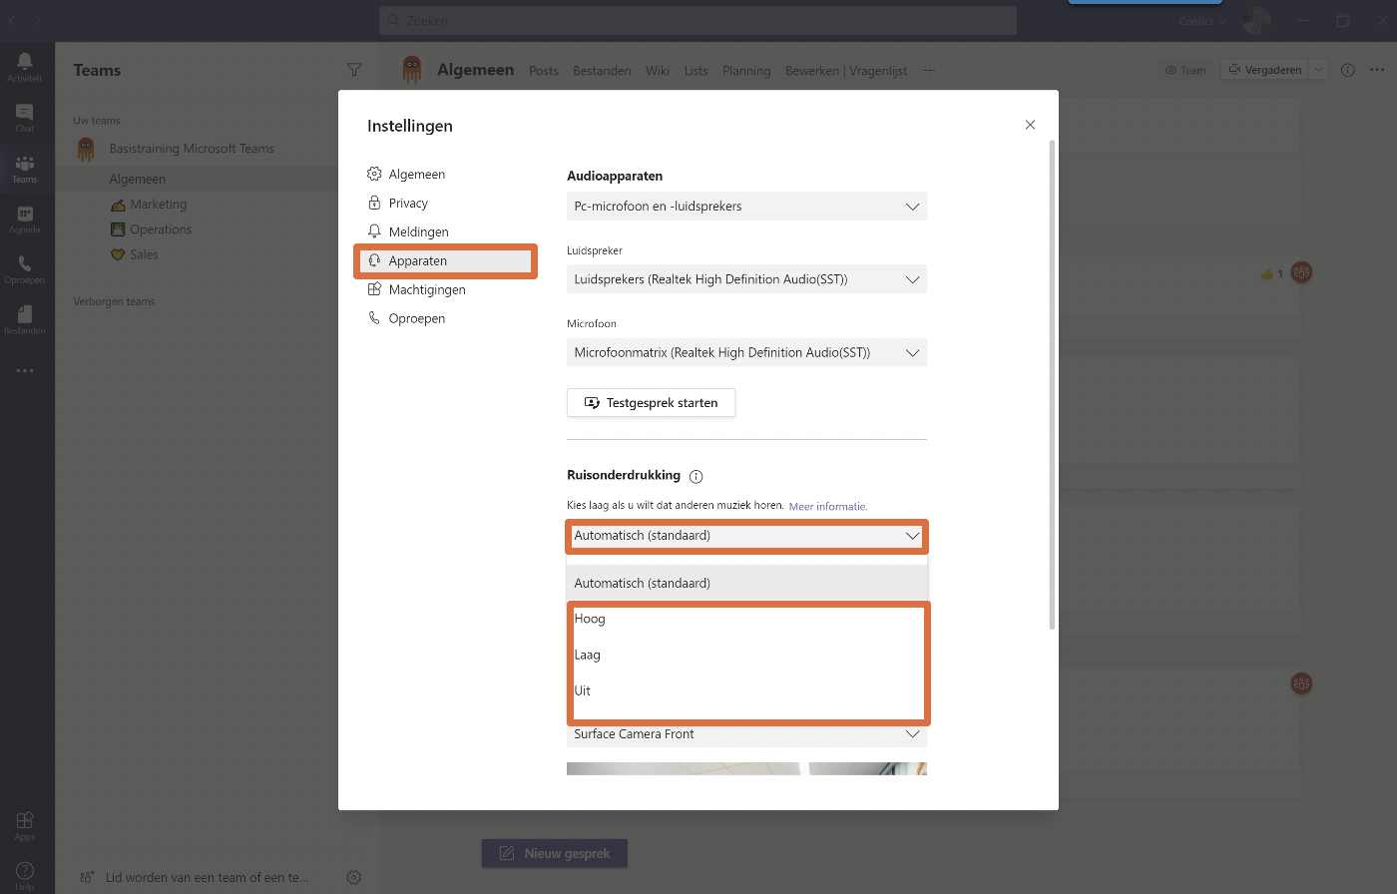
Task: Open the Apps store icon
Action: [x=24, y=825]
